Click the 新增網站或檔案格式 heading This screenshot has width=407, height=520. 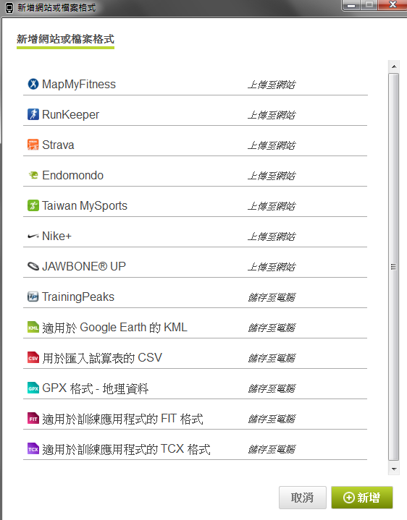tap(65, 39)
